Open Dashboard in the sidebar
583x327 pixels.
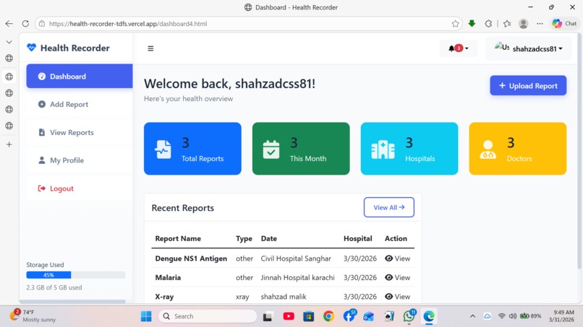tap(79, 76)
